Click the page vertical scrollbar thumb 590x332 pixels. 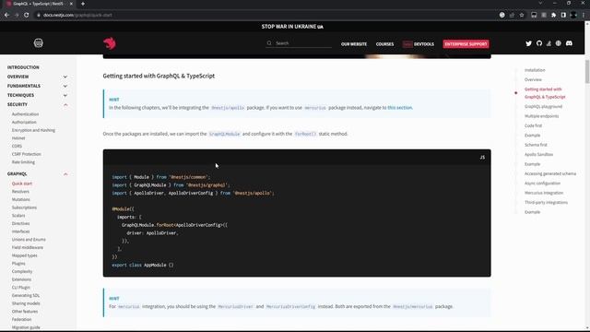pyautogui.click(x=587, y=72)
